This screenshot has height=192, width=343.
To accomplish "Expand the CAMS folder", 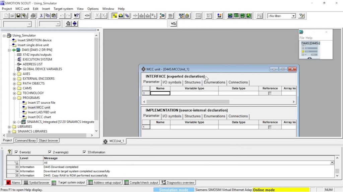I will [x=14, y=88].
